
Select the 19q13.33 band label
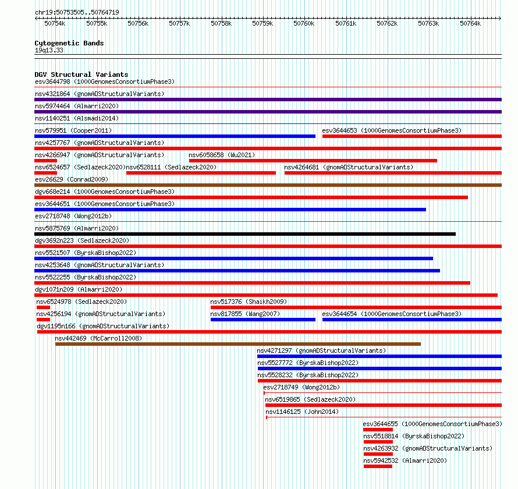pyautogui.click(x=49, y=50)
